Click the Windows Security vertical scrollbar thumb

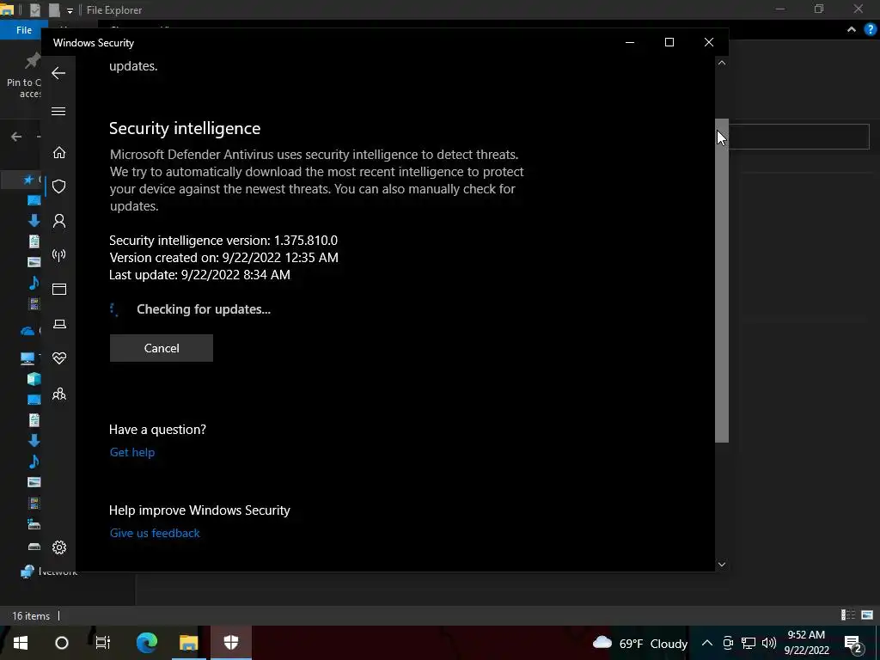(722, 281)
